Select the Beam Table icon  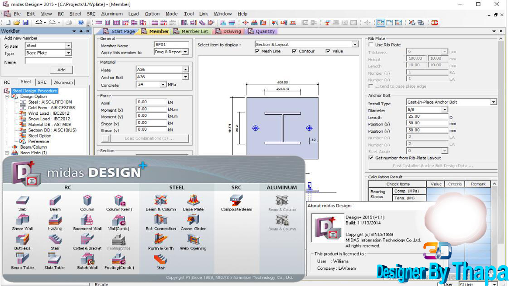click(x=22, y=259)
